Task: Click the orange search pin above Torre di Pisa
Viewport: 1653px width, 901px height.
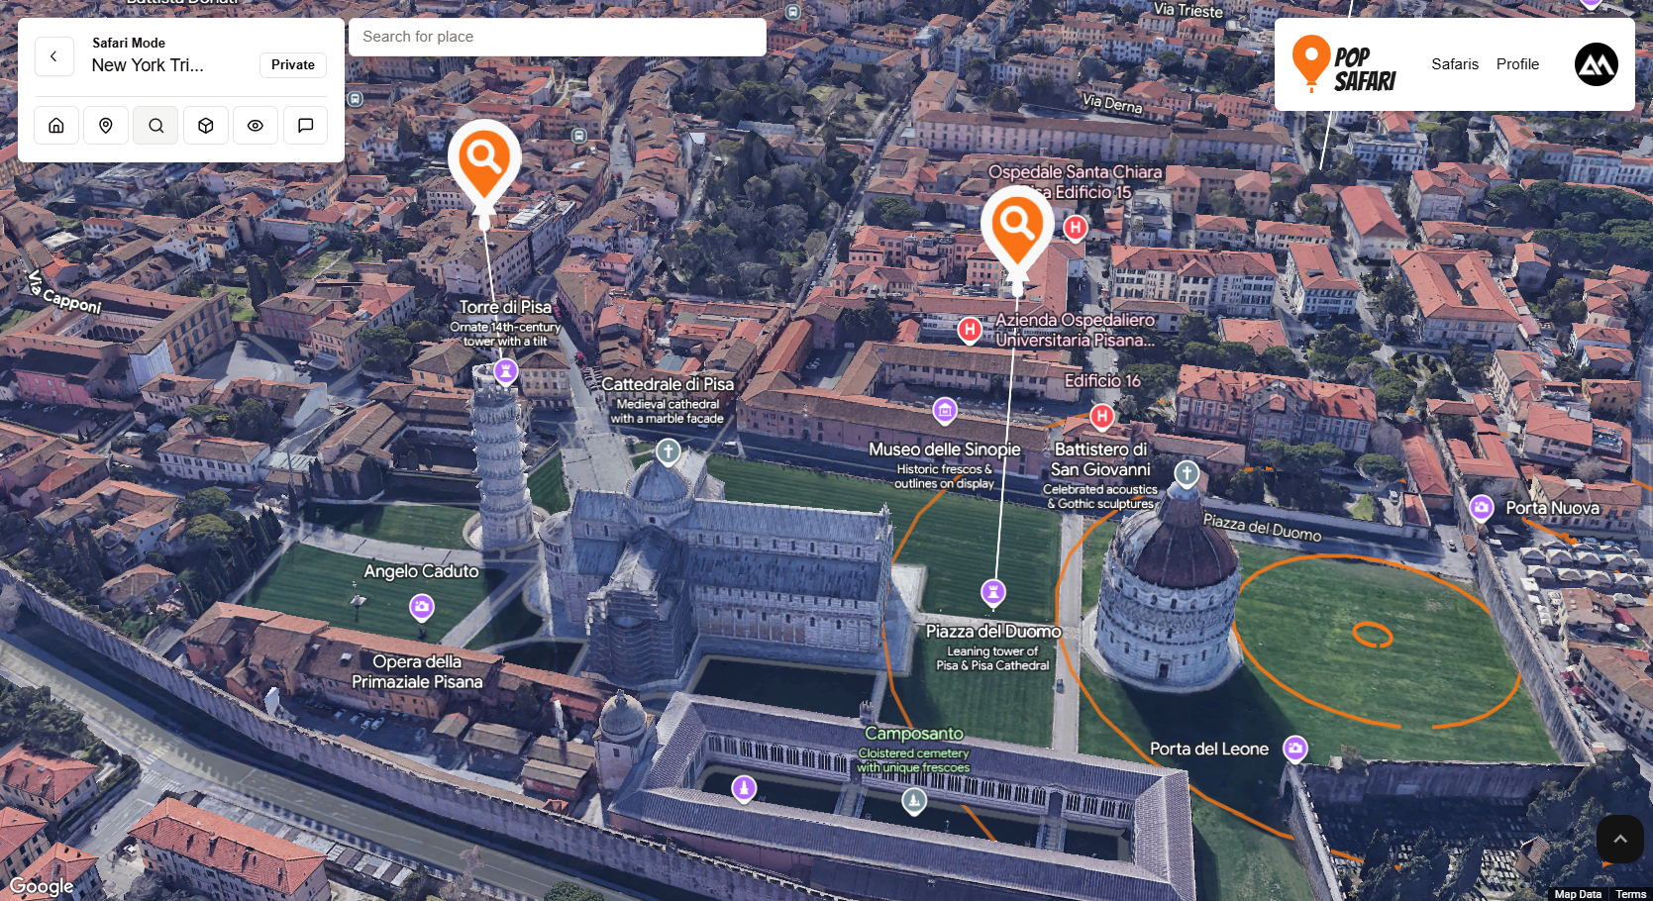Action: [x=484, y=161]
